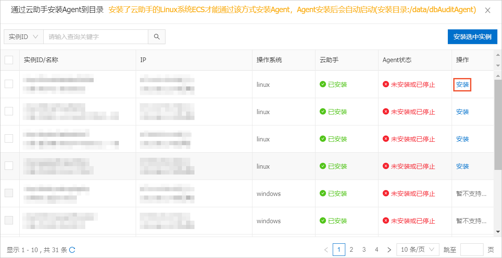The height and width of the screenshot is (258, 502).
Task: Click the table body scroll down arrow
Action: tap(498, 232)
